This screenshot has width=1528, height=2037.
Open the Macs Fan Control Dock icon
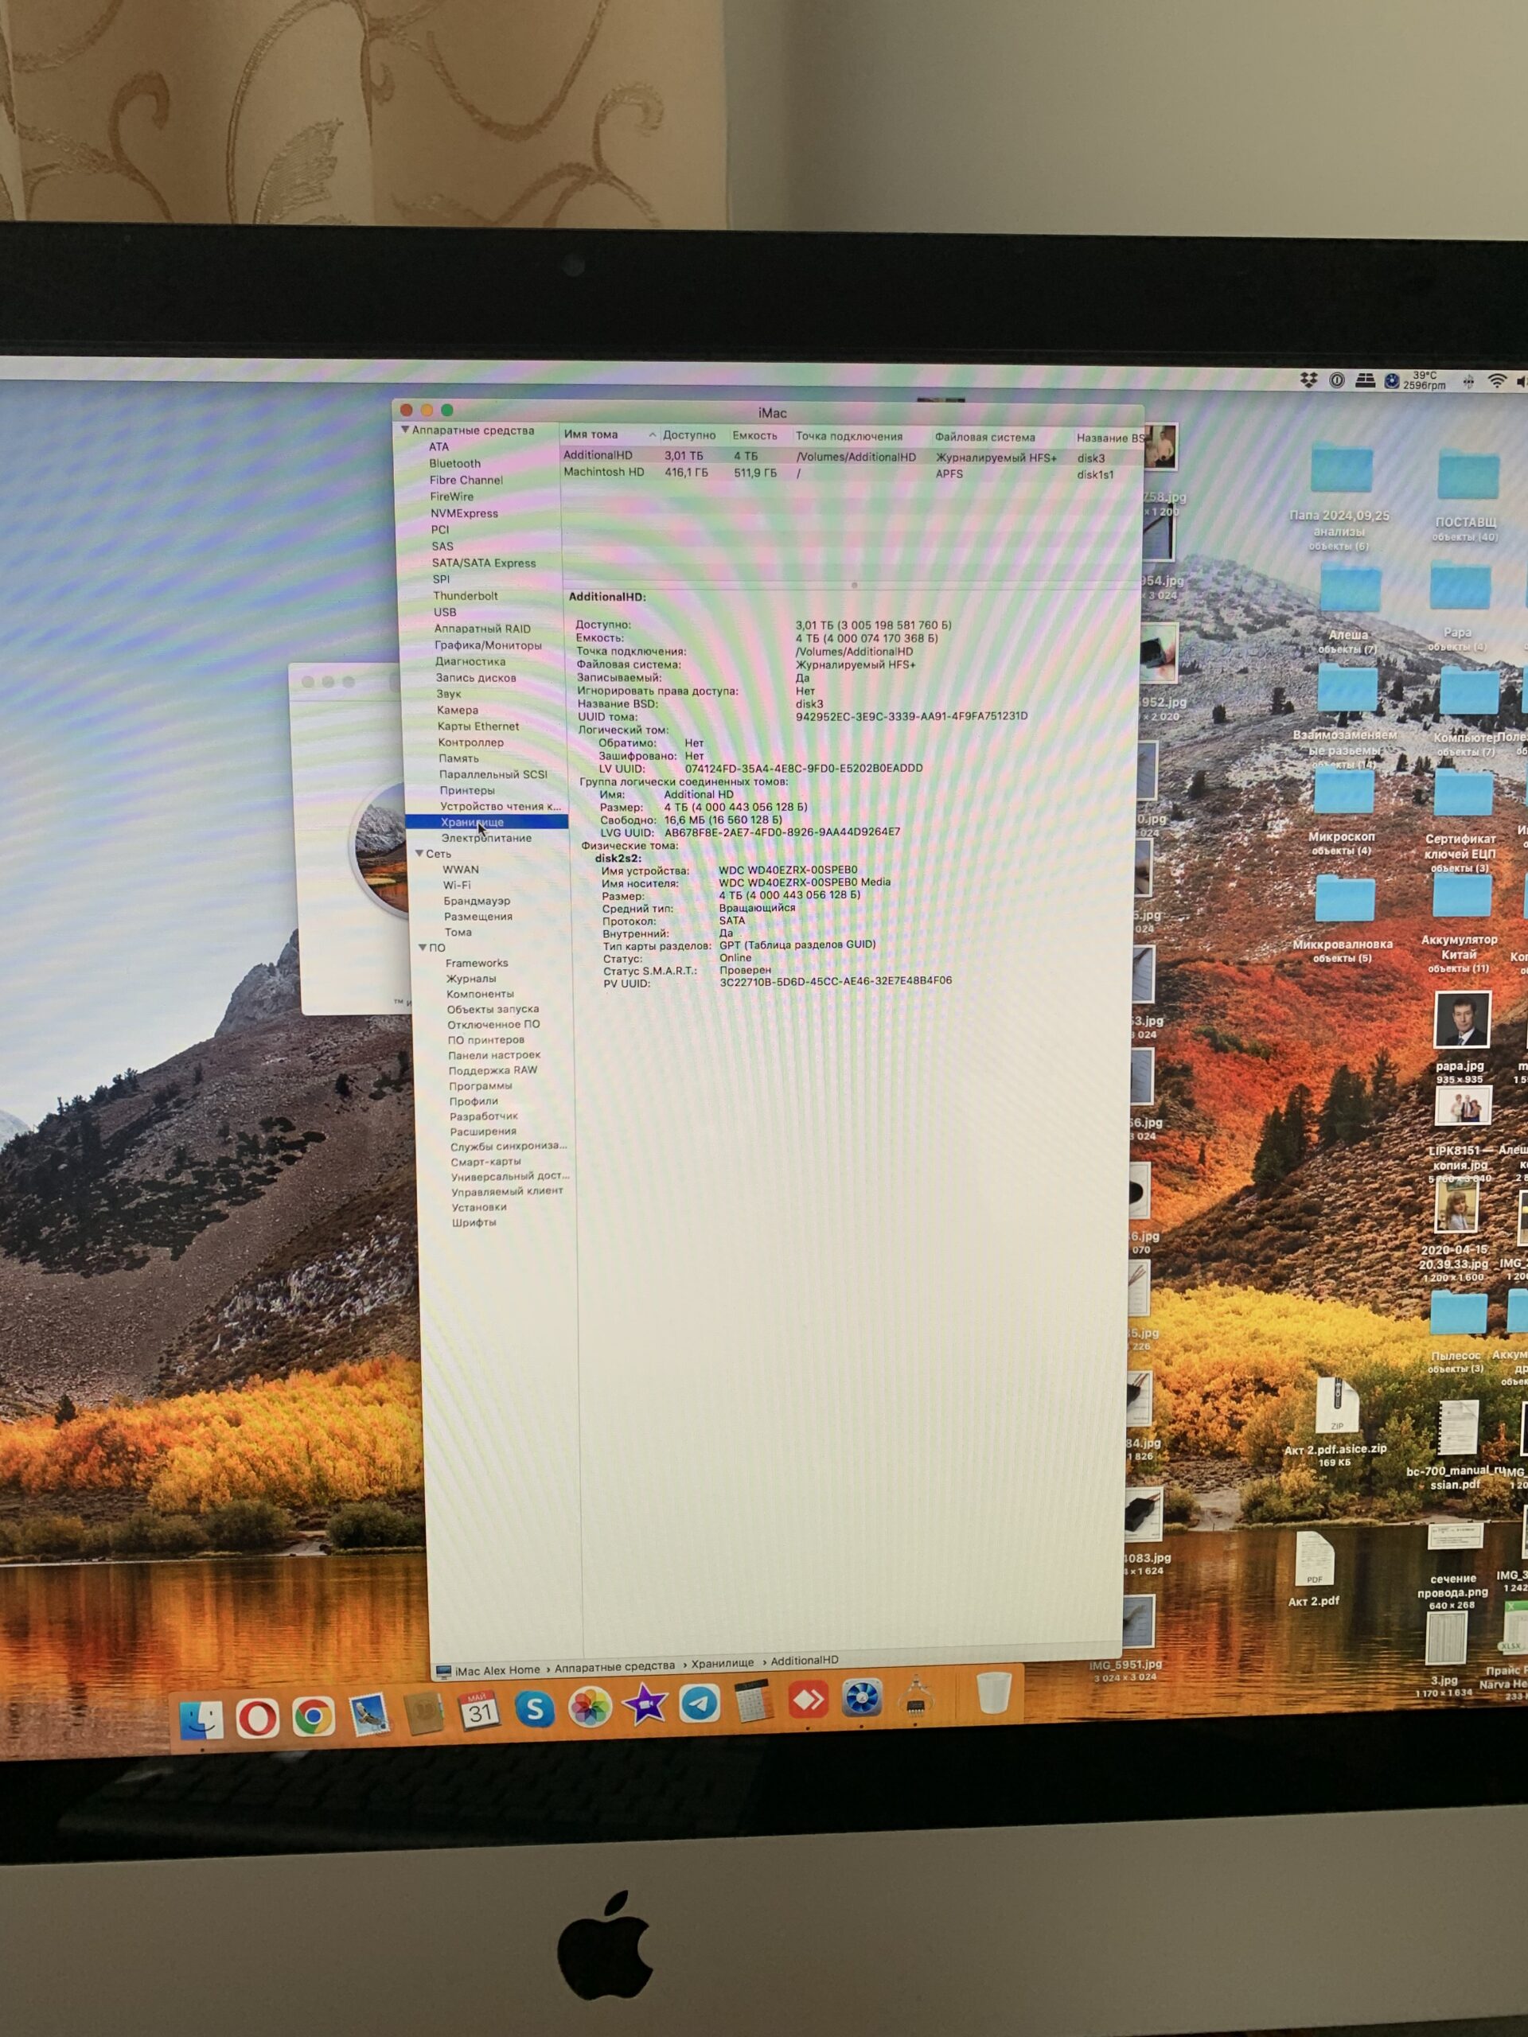[862, 1698]
